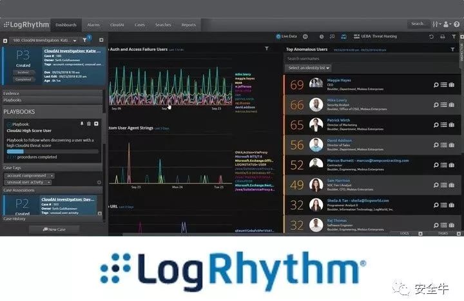Open the case selector dropdown '180: CloudAI Investigation'

(44, 40)
